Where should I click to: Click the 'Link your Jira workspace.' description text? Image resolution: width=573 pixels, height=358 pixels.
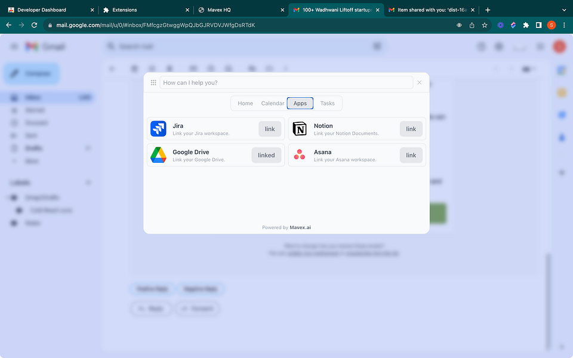coord(201,133)
